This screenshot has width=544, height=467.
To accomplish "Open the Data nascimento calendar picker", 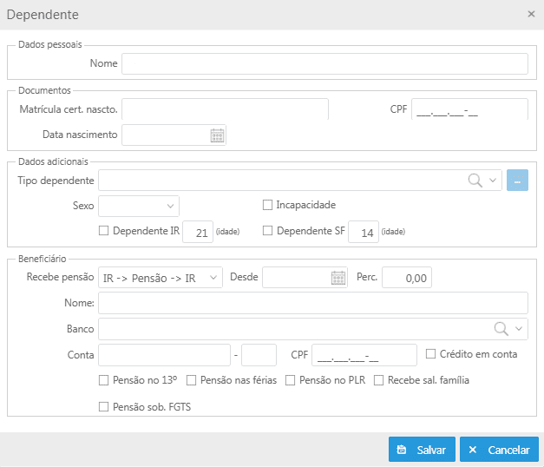I will click(217, 135).
